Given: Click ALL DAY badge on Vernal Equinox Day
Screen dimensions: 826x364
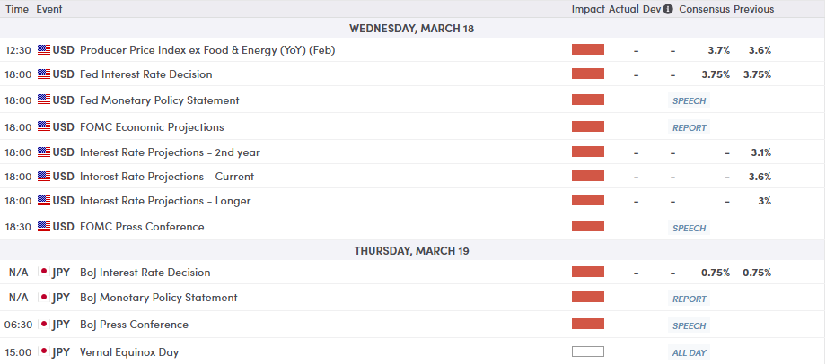Looking at the screenshot, I should coord(690,353).
